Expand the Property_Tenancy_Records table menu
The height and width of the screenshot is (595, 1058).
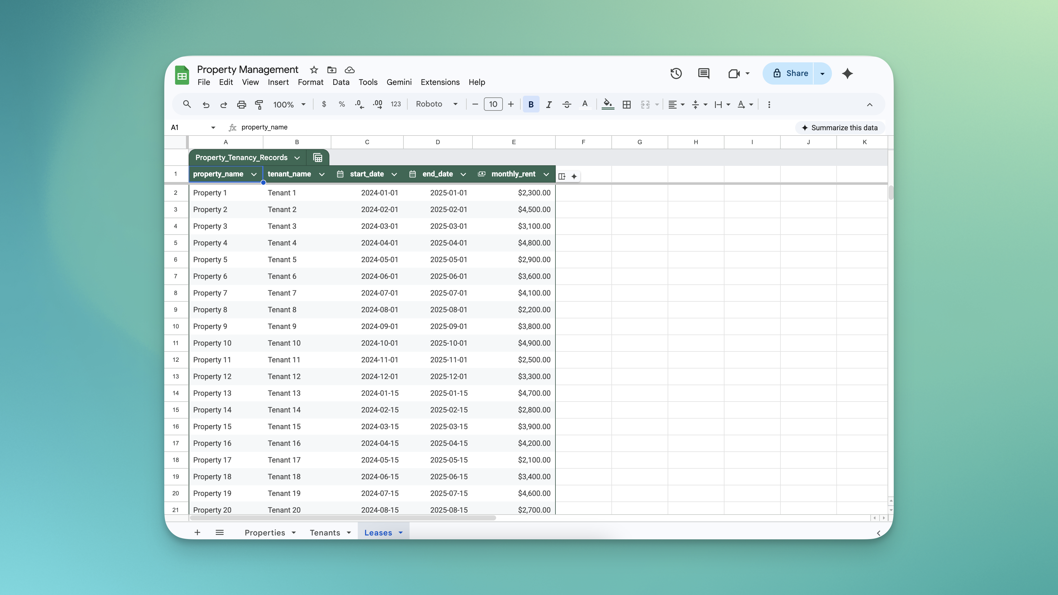297,157
